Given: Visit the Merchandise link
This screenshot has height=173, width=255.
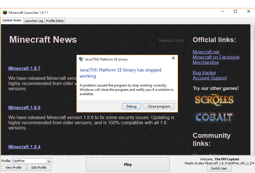Looking at the screenshot, I should (206, 63).
